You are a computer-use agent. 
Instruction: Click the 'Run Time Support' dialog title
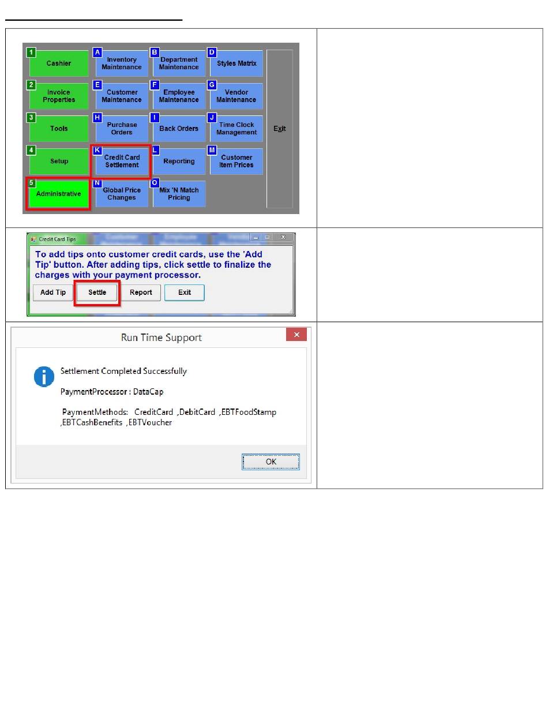coord(161,338)
